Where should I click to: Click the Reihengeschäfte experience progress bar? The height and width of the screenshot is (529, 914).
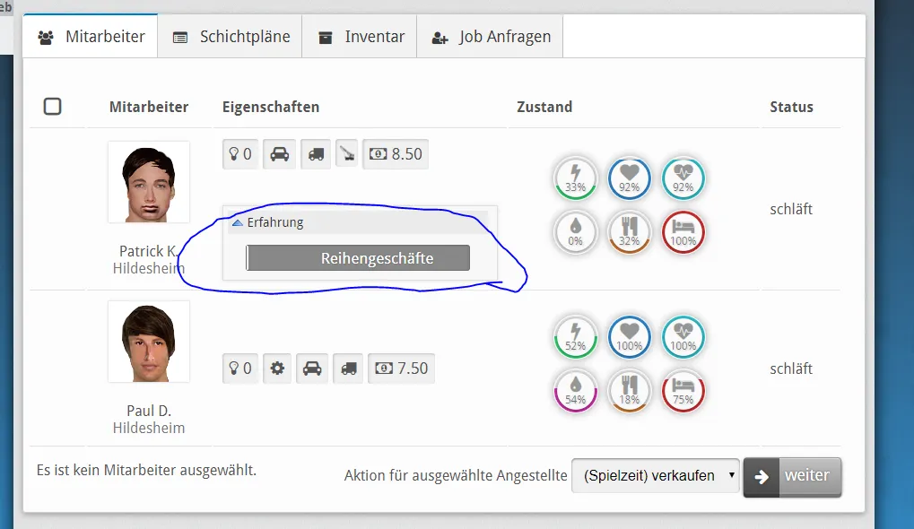[358, 258]
